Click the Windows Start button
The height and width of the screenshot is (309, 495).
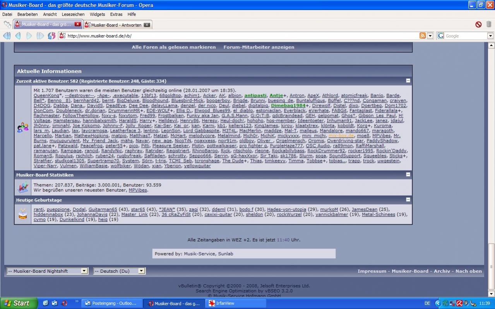click(19, 303)
